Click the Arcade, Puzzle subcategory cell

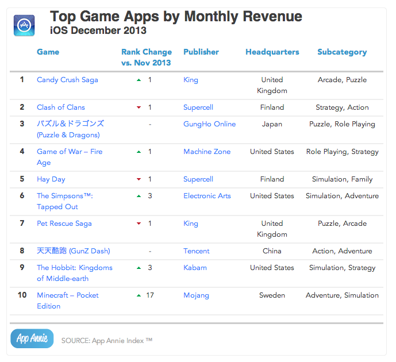pyautogui.click(x=342, y=80)
